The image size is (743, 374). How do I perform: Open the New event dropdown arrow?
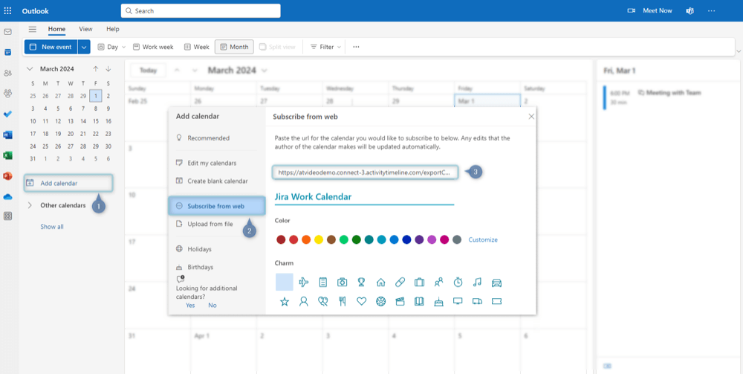coord(84,47)
